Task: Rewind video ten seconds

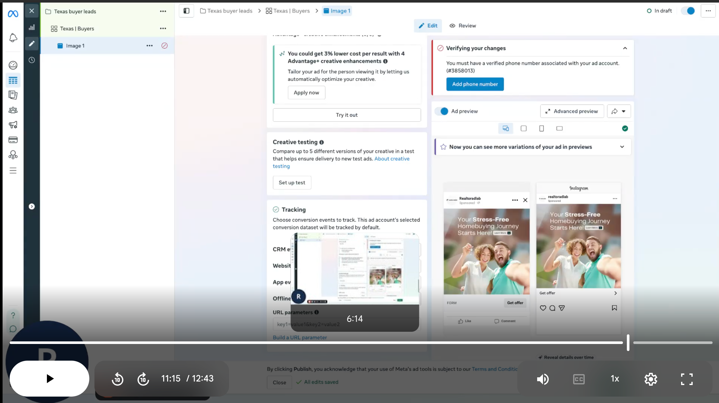Action: point(118,379)
